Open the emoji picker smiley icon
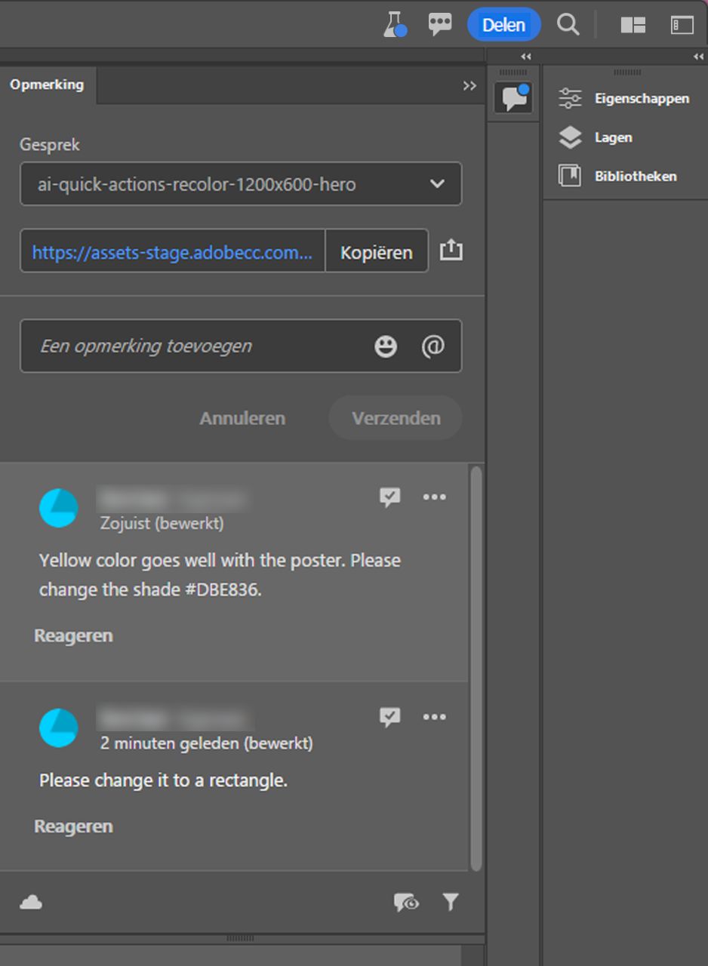 [x=386, y=346]
